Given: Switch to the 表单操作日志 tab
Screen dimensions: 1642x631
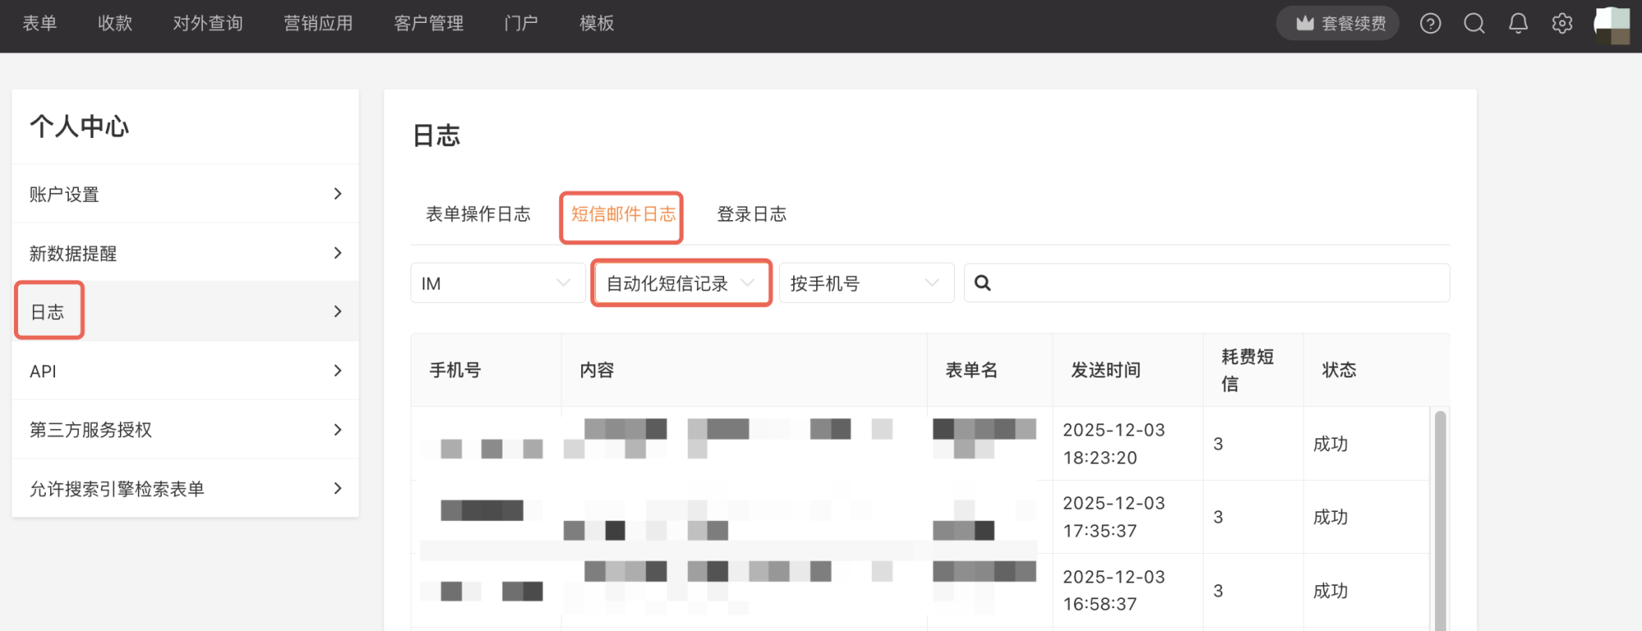Looking at the screenshot, I should tap(478, 214).
